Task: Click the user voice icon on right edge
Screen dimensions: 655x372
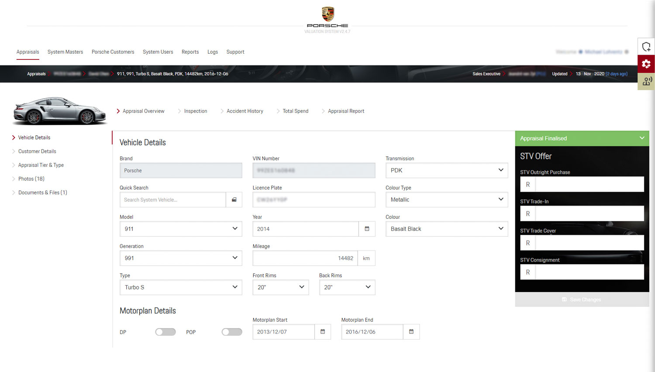Action: point(646,81)
